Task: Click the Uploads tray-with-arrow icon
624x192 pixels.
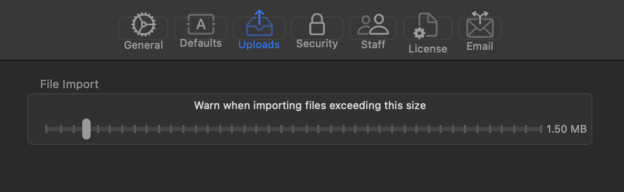Action: pos(259,23)
